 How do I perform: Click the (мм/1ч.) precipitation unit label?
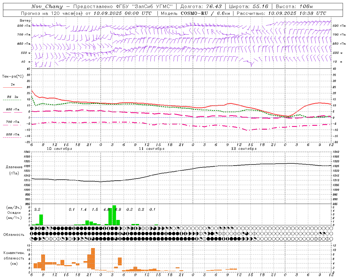pyautogui.click(x=14, y=217)
